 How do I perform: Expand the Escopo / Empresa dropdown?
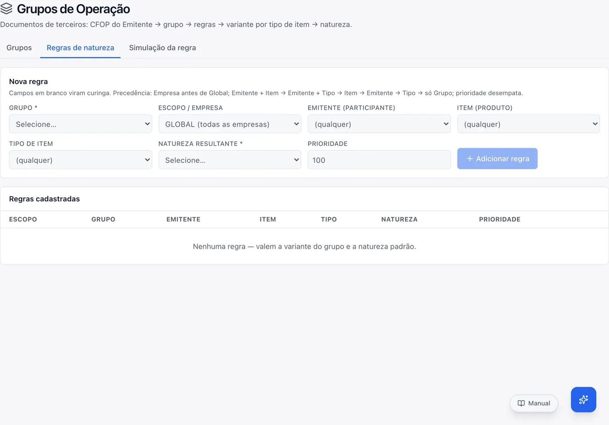pos(230,124)
